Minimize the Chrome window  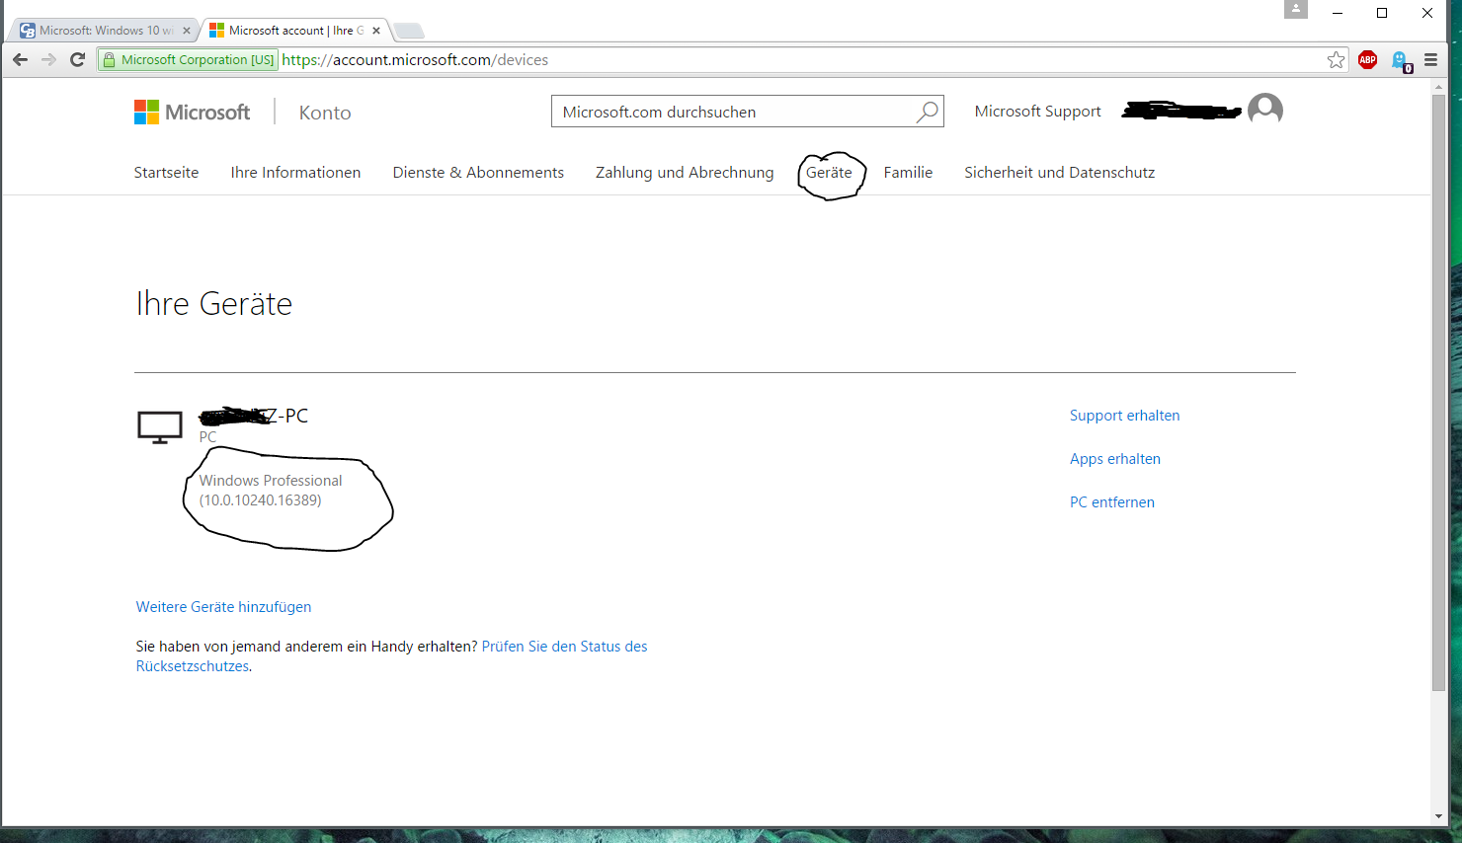pyautogui.click(x=1338, y=13)
